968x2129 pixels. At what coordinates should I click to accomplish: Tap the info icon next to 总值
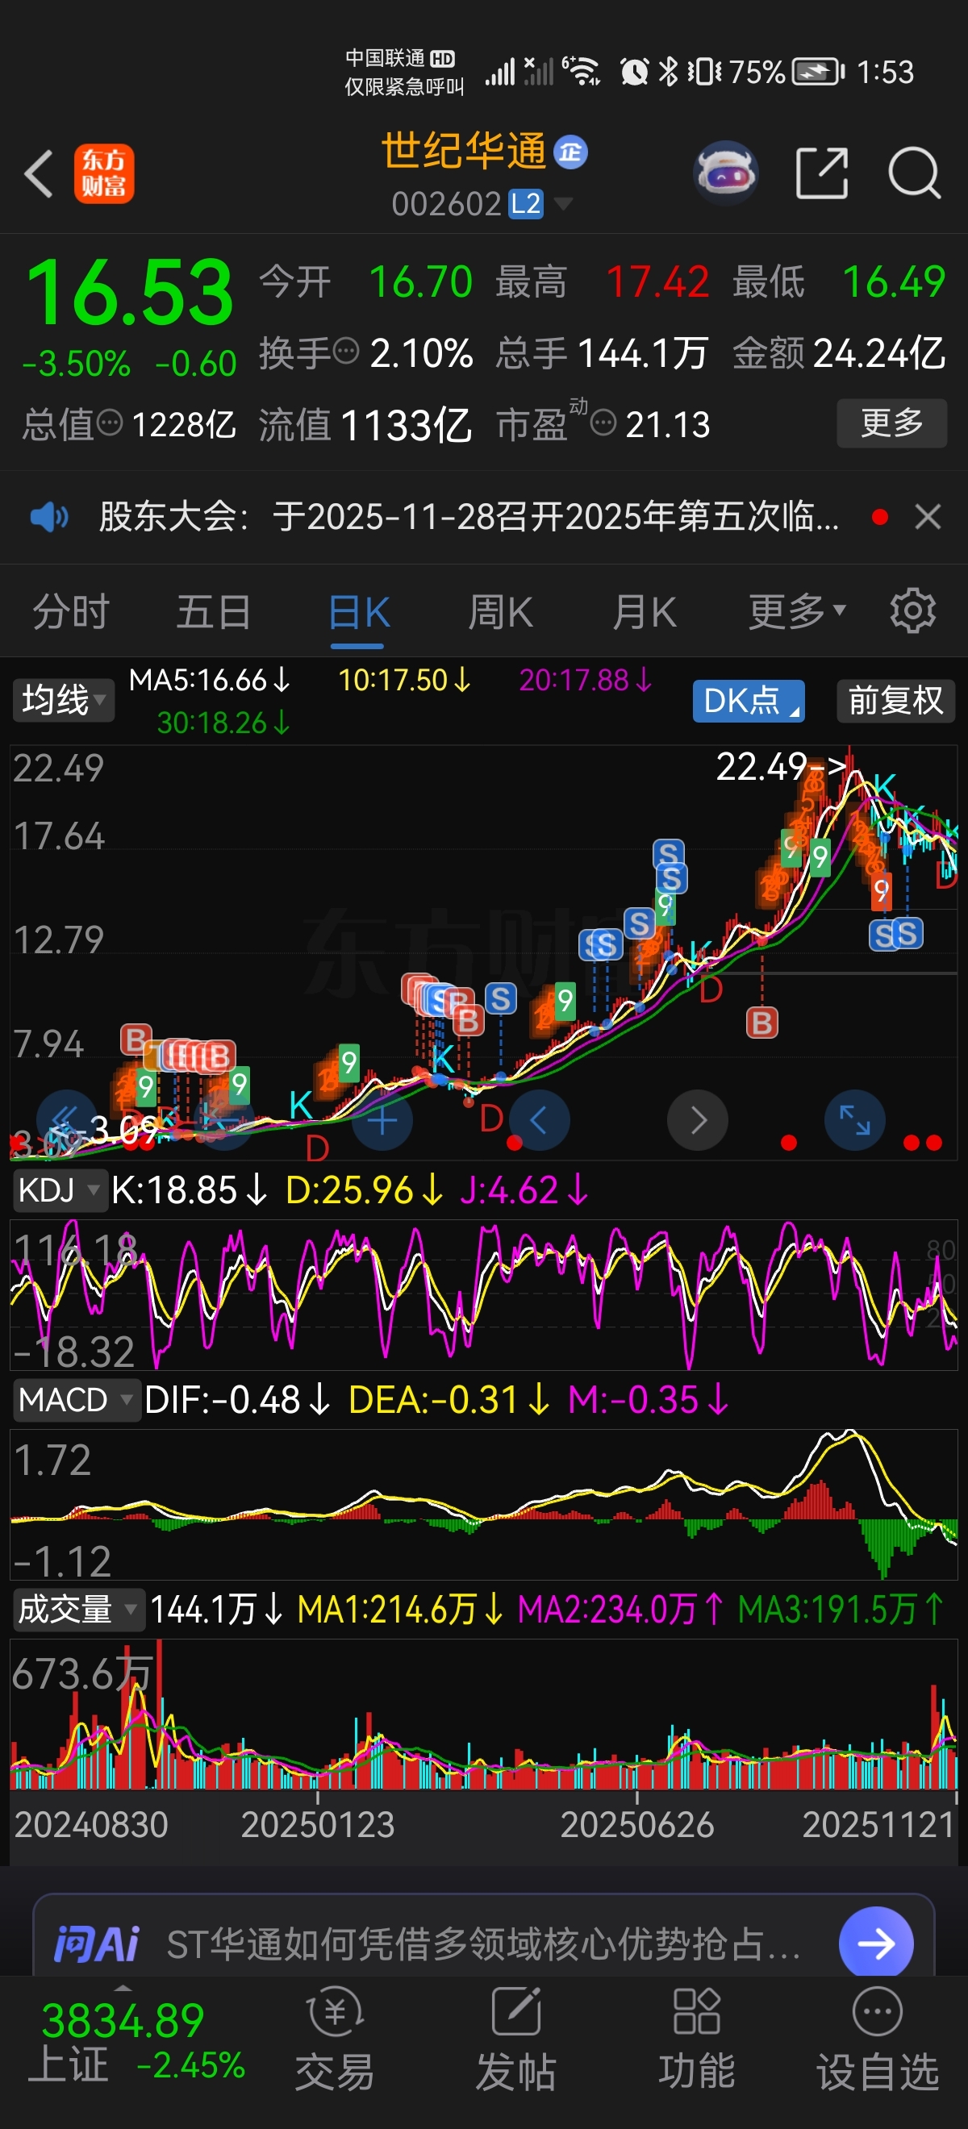[x=109, y=423]
